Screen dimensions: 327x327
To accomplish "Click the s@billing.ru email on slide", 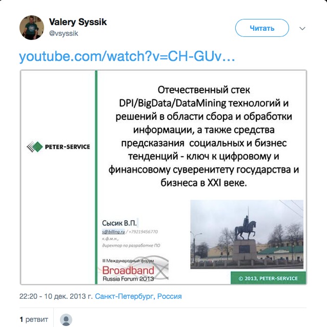I will coord(113,232).
